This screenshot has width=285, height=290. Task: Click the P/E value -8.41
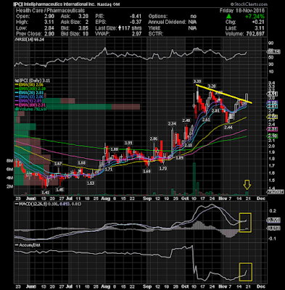click(x=136, y=17)
